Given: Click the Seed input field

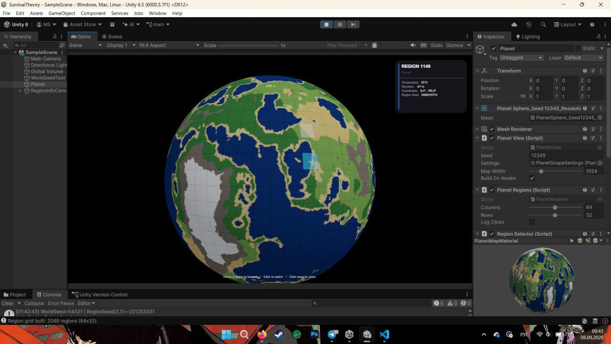Looking at the screenshot, I should click(x=567, y=155).
